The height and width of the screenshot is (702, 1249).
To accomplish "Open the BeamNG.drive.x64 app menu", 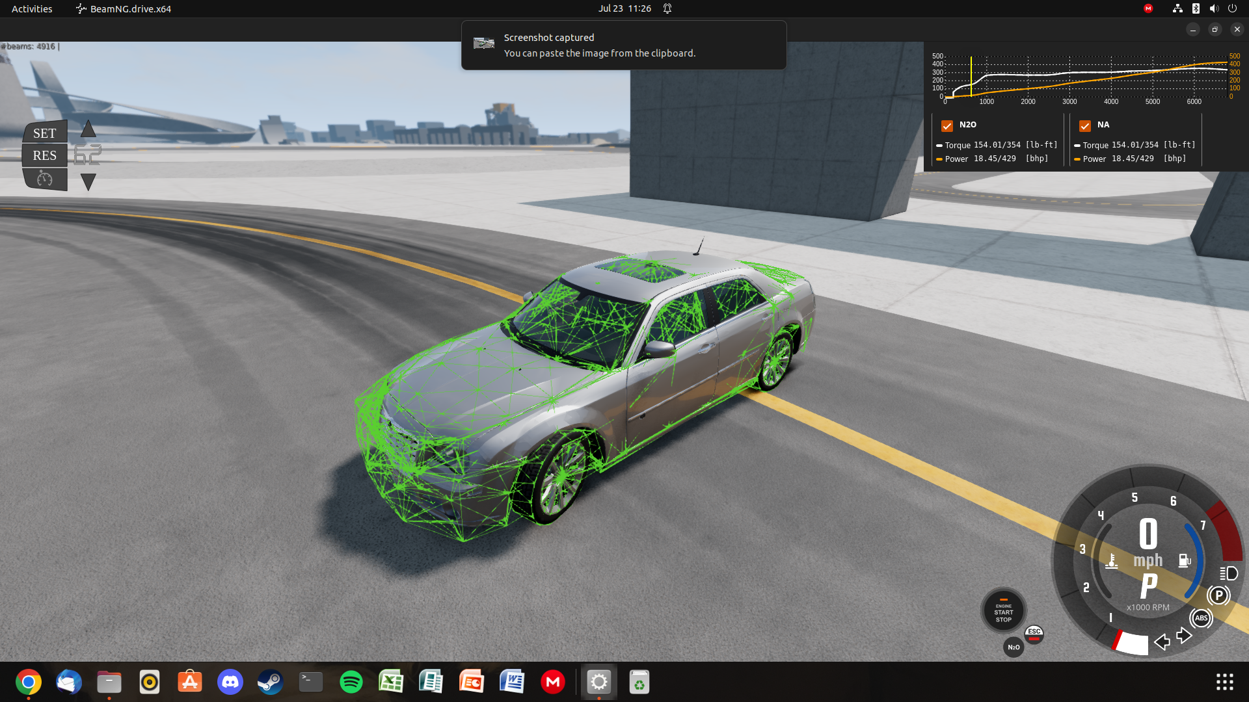I will click(124, 8).
